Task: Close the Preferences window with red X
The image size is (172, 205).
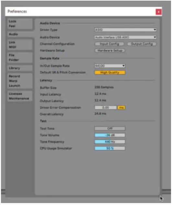Action: point(158,12)
